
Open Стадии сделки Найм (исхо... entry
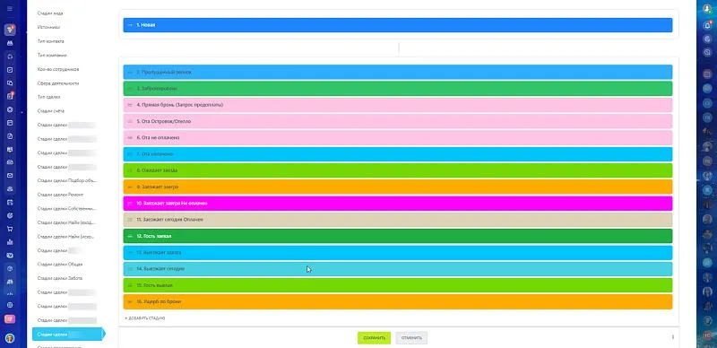(66, 236)
